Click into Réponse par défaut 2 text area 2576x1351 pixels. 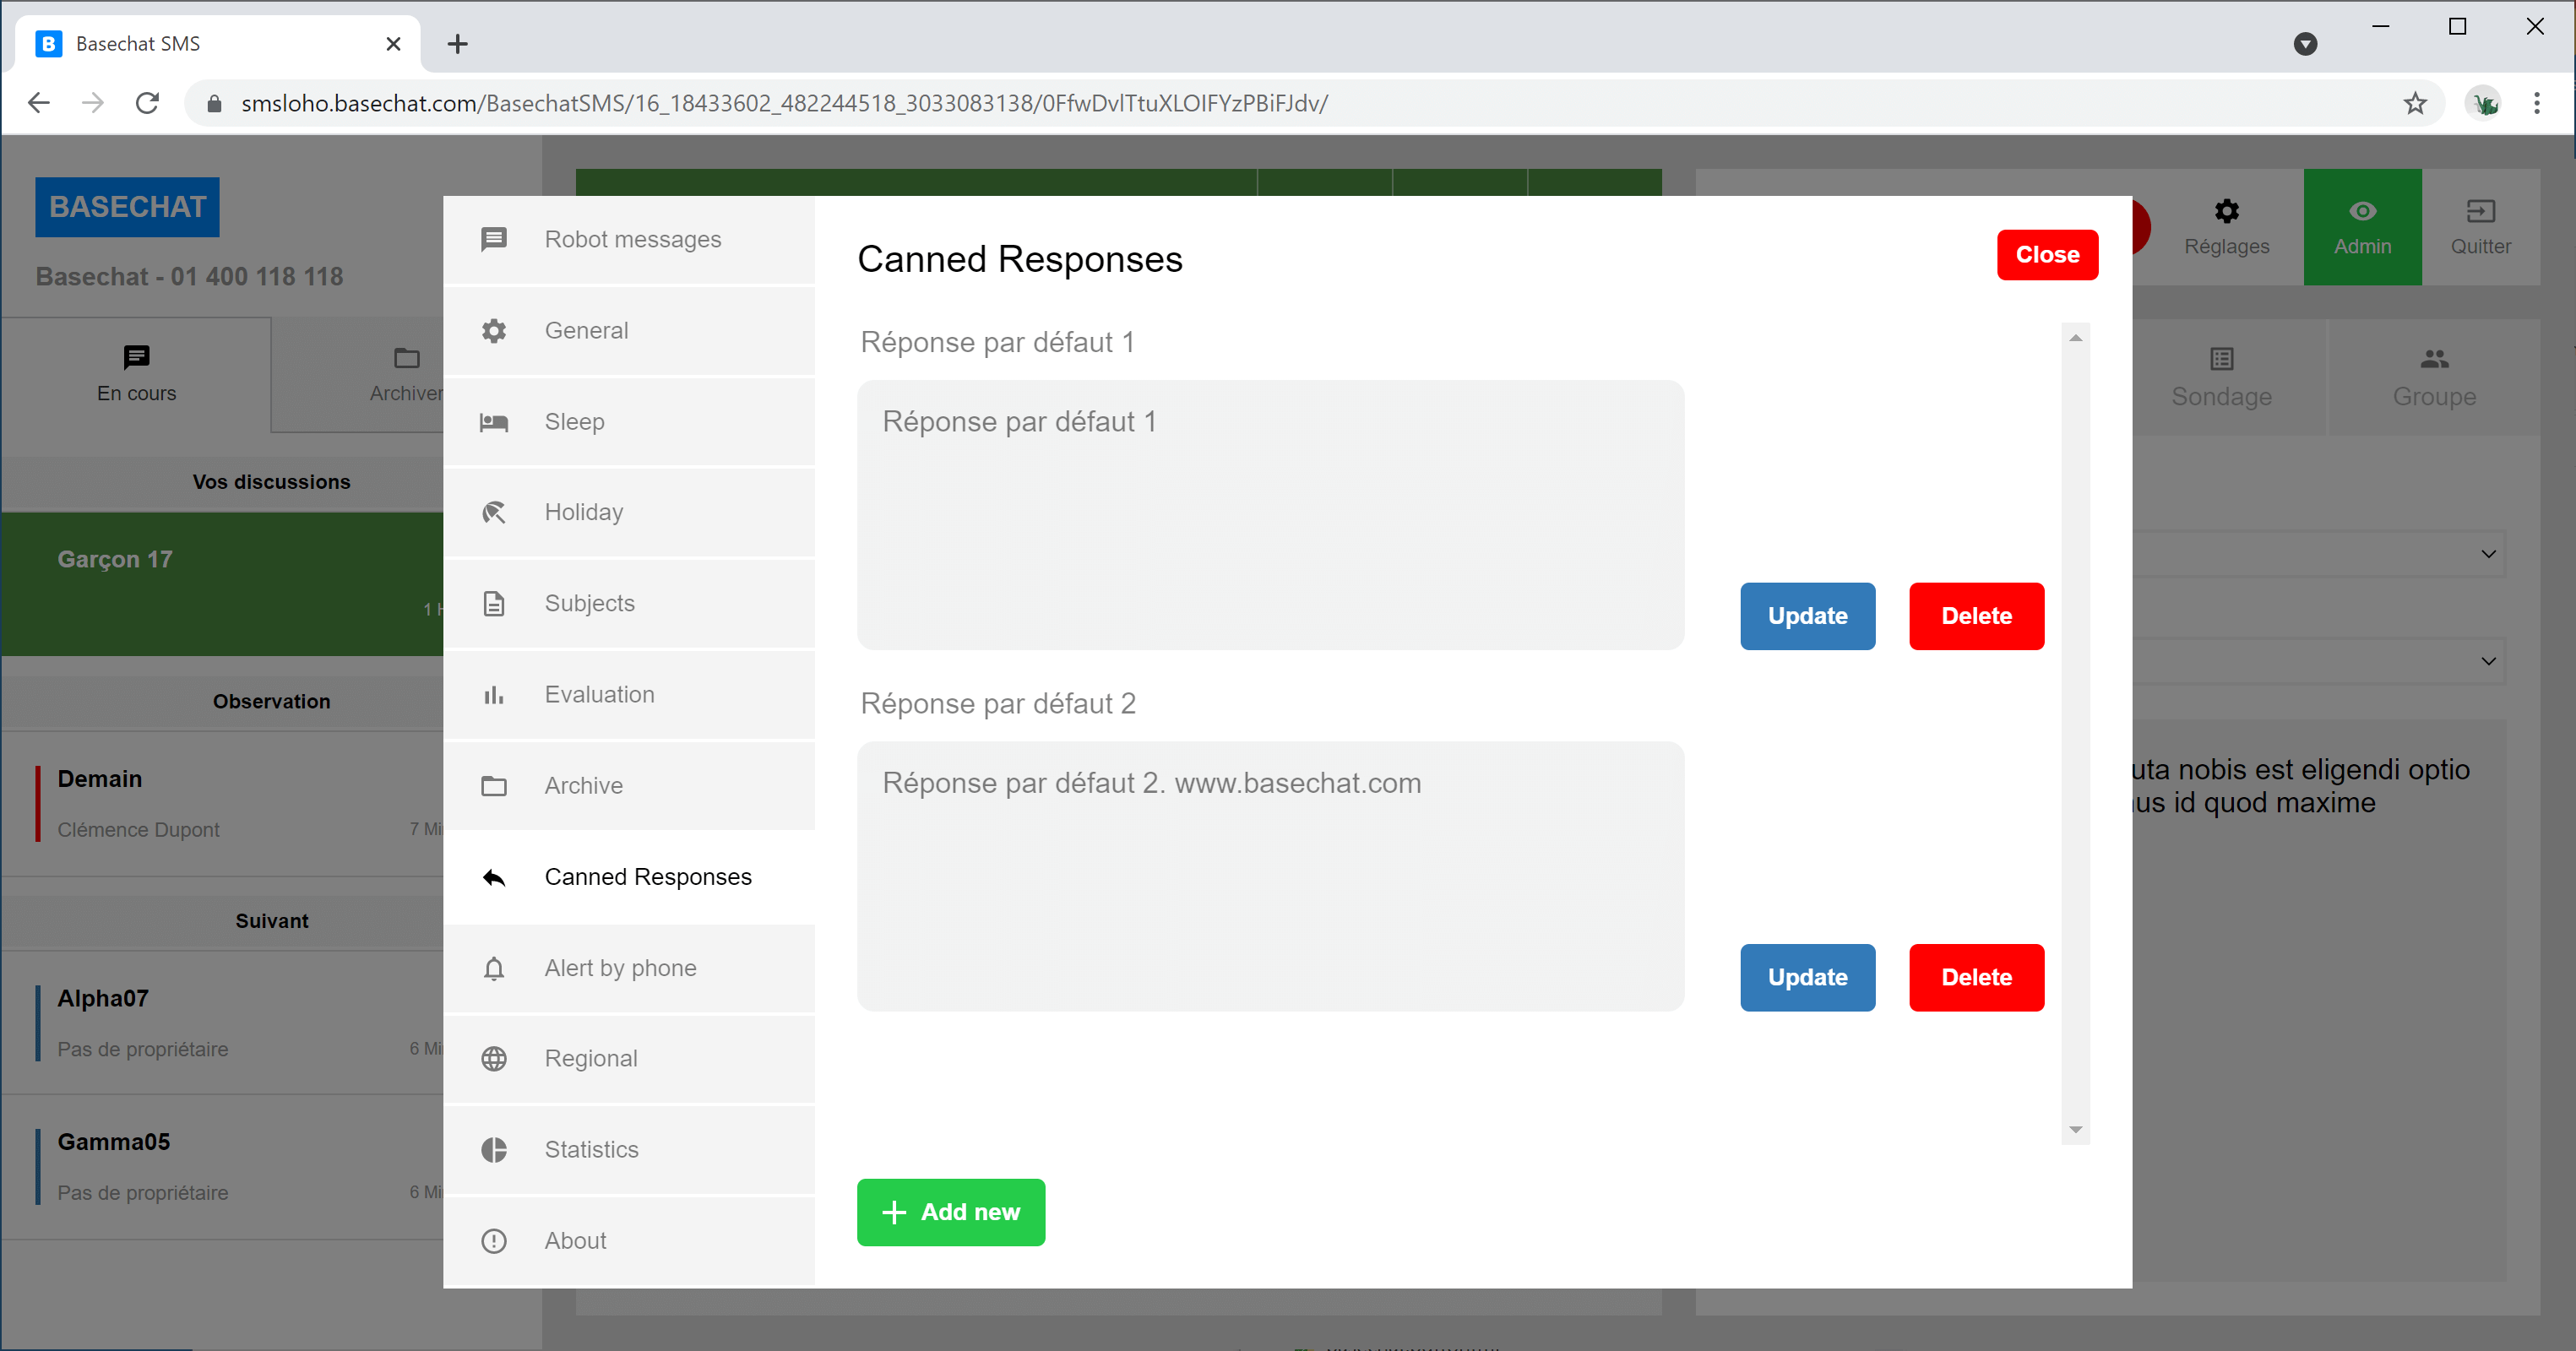(1270, 876)
